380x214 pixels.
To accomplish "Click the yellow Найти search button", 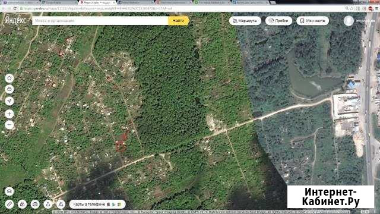I will [178, 21].
